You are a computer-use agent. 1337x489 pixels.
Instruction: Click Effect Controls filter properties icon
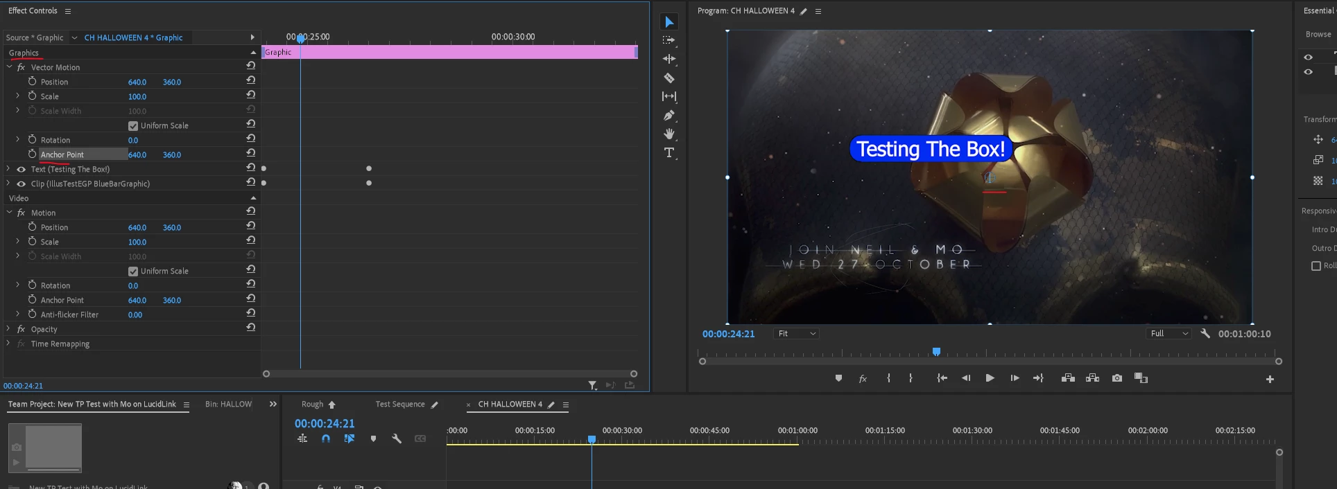[x=592, y=385]
